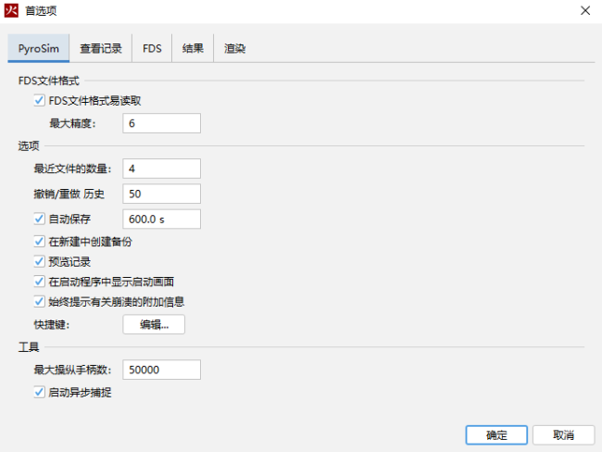Toggle 在启动程序中显示启动画面 checkbox

tap(39, 282)
